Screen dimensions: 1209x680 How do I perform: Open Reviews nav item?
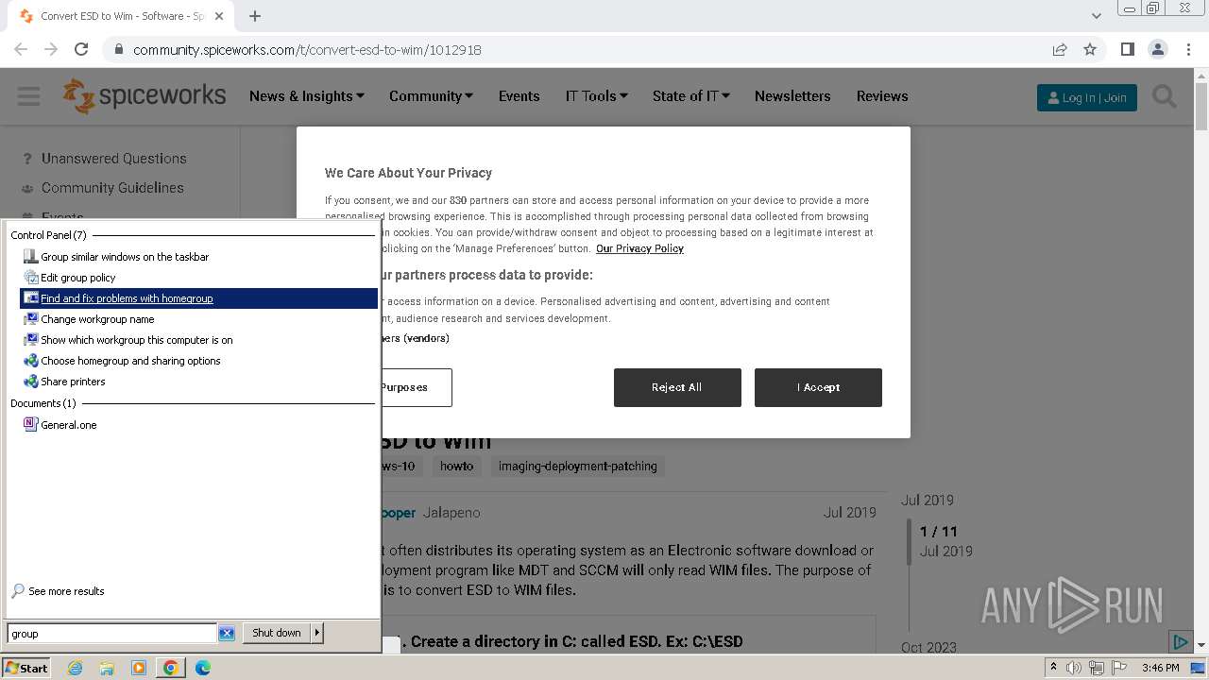[x=882, y=96]
